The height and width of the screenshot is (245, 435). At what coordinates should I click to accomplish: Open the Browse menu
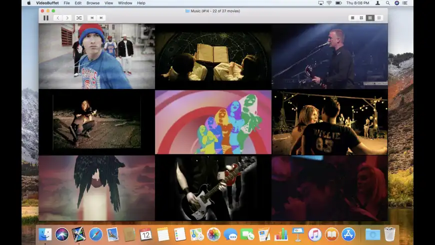[x=93, y=3]
